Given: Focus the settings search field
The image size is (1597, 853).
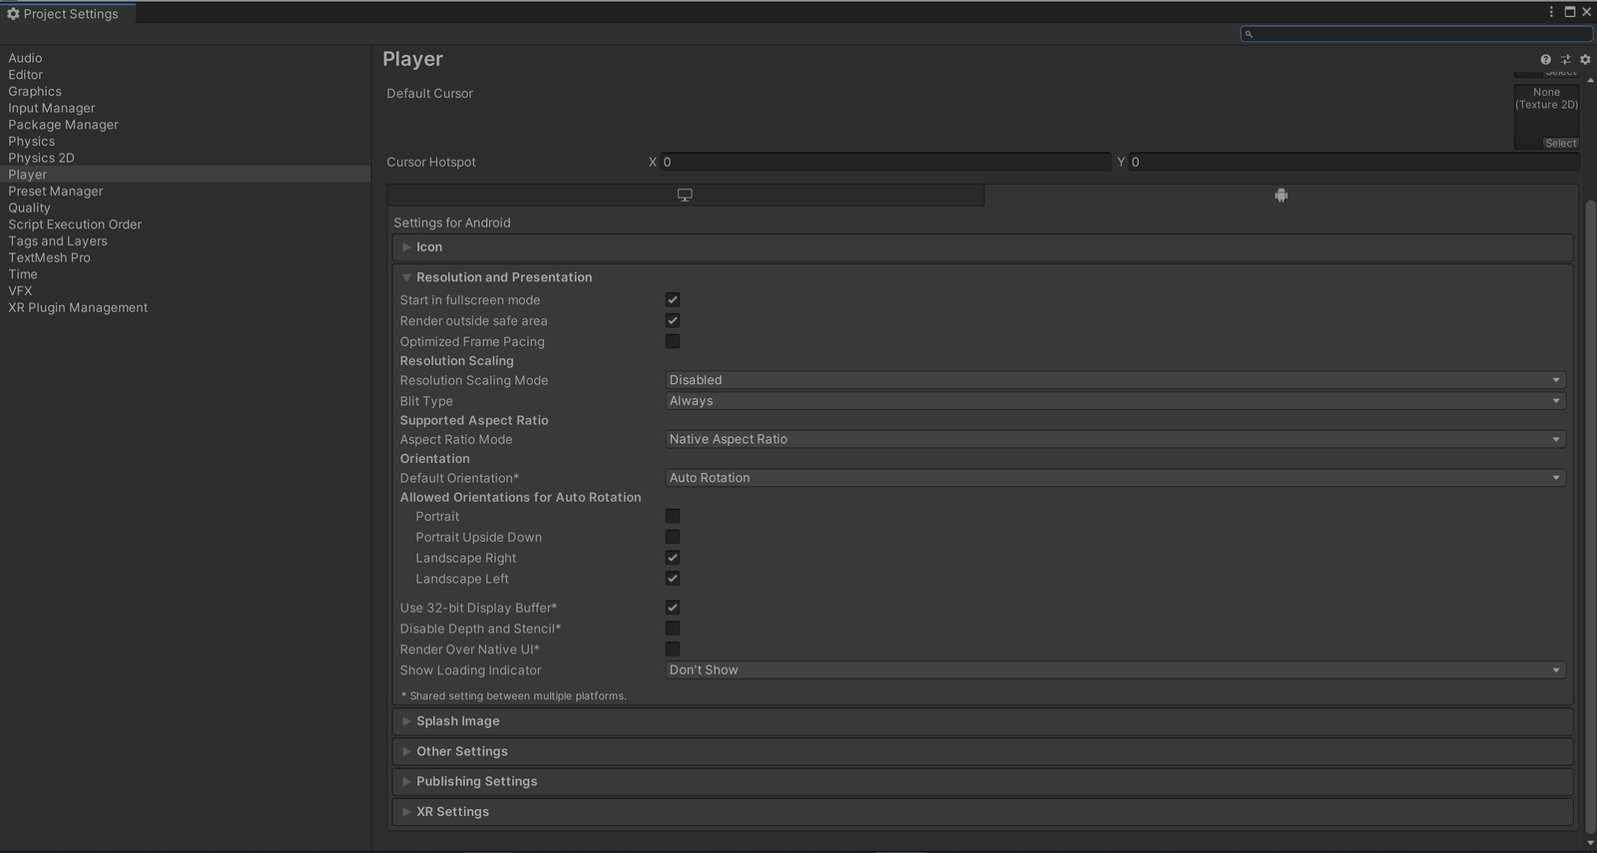Looking at the screenshot, I should (x=1416, y=34).
